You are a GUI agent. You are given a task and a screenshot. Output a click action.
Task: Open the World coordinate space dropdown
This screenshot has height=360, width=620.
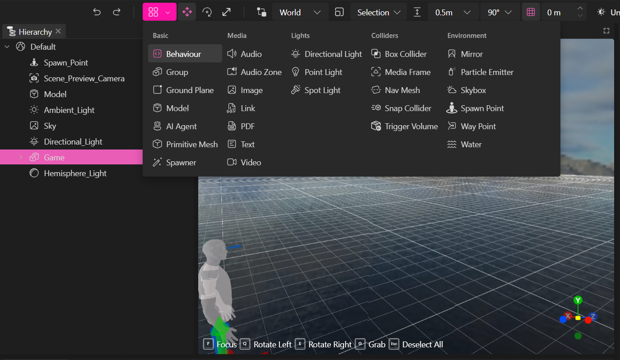(x=300, y=12)
